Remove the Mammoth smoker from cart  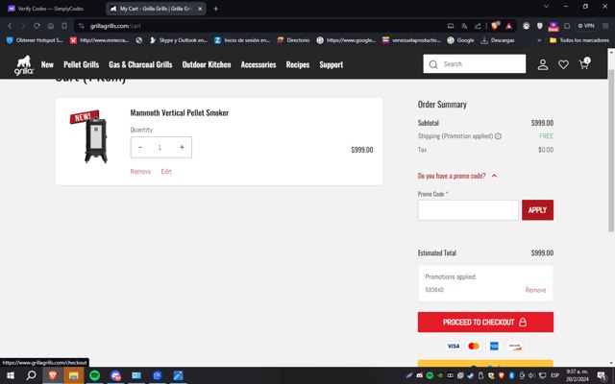(x=140, y=172)
